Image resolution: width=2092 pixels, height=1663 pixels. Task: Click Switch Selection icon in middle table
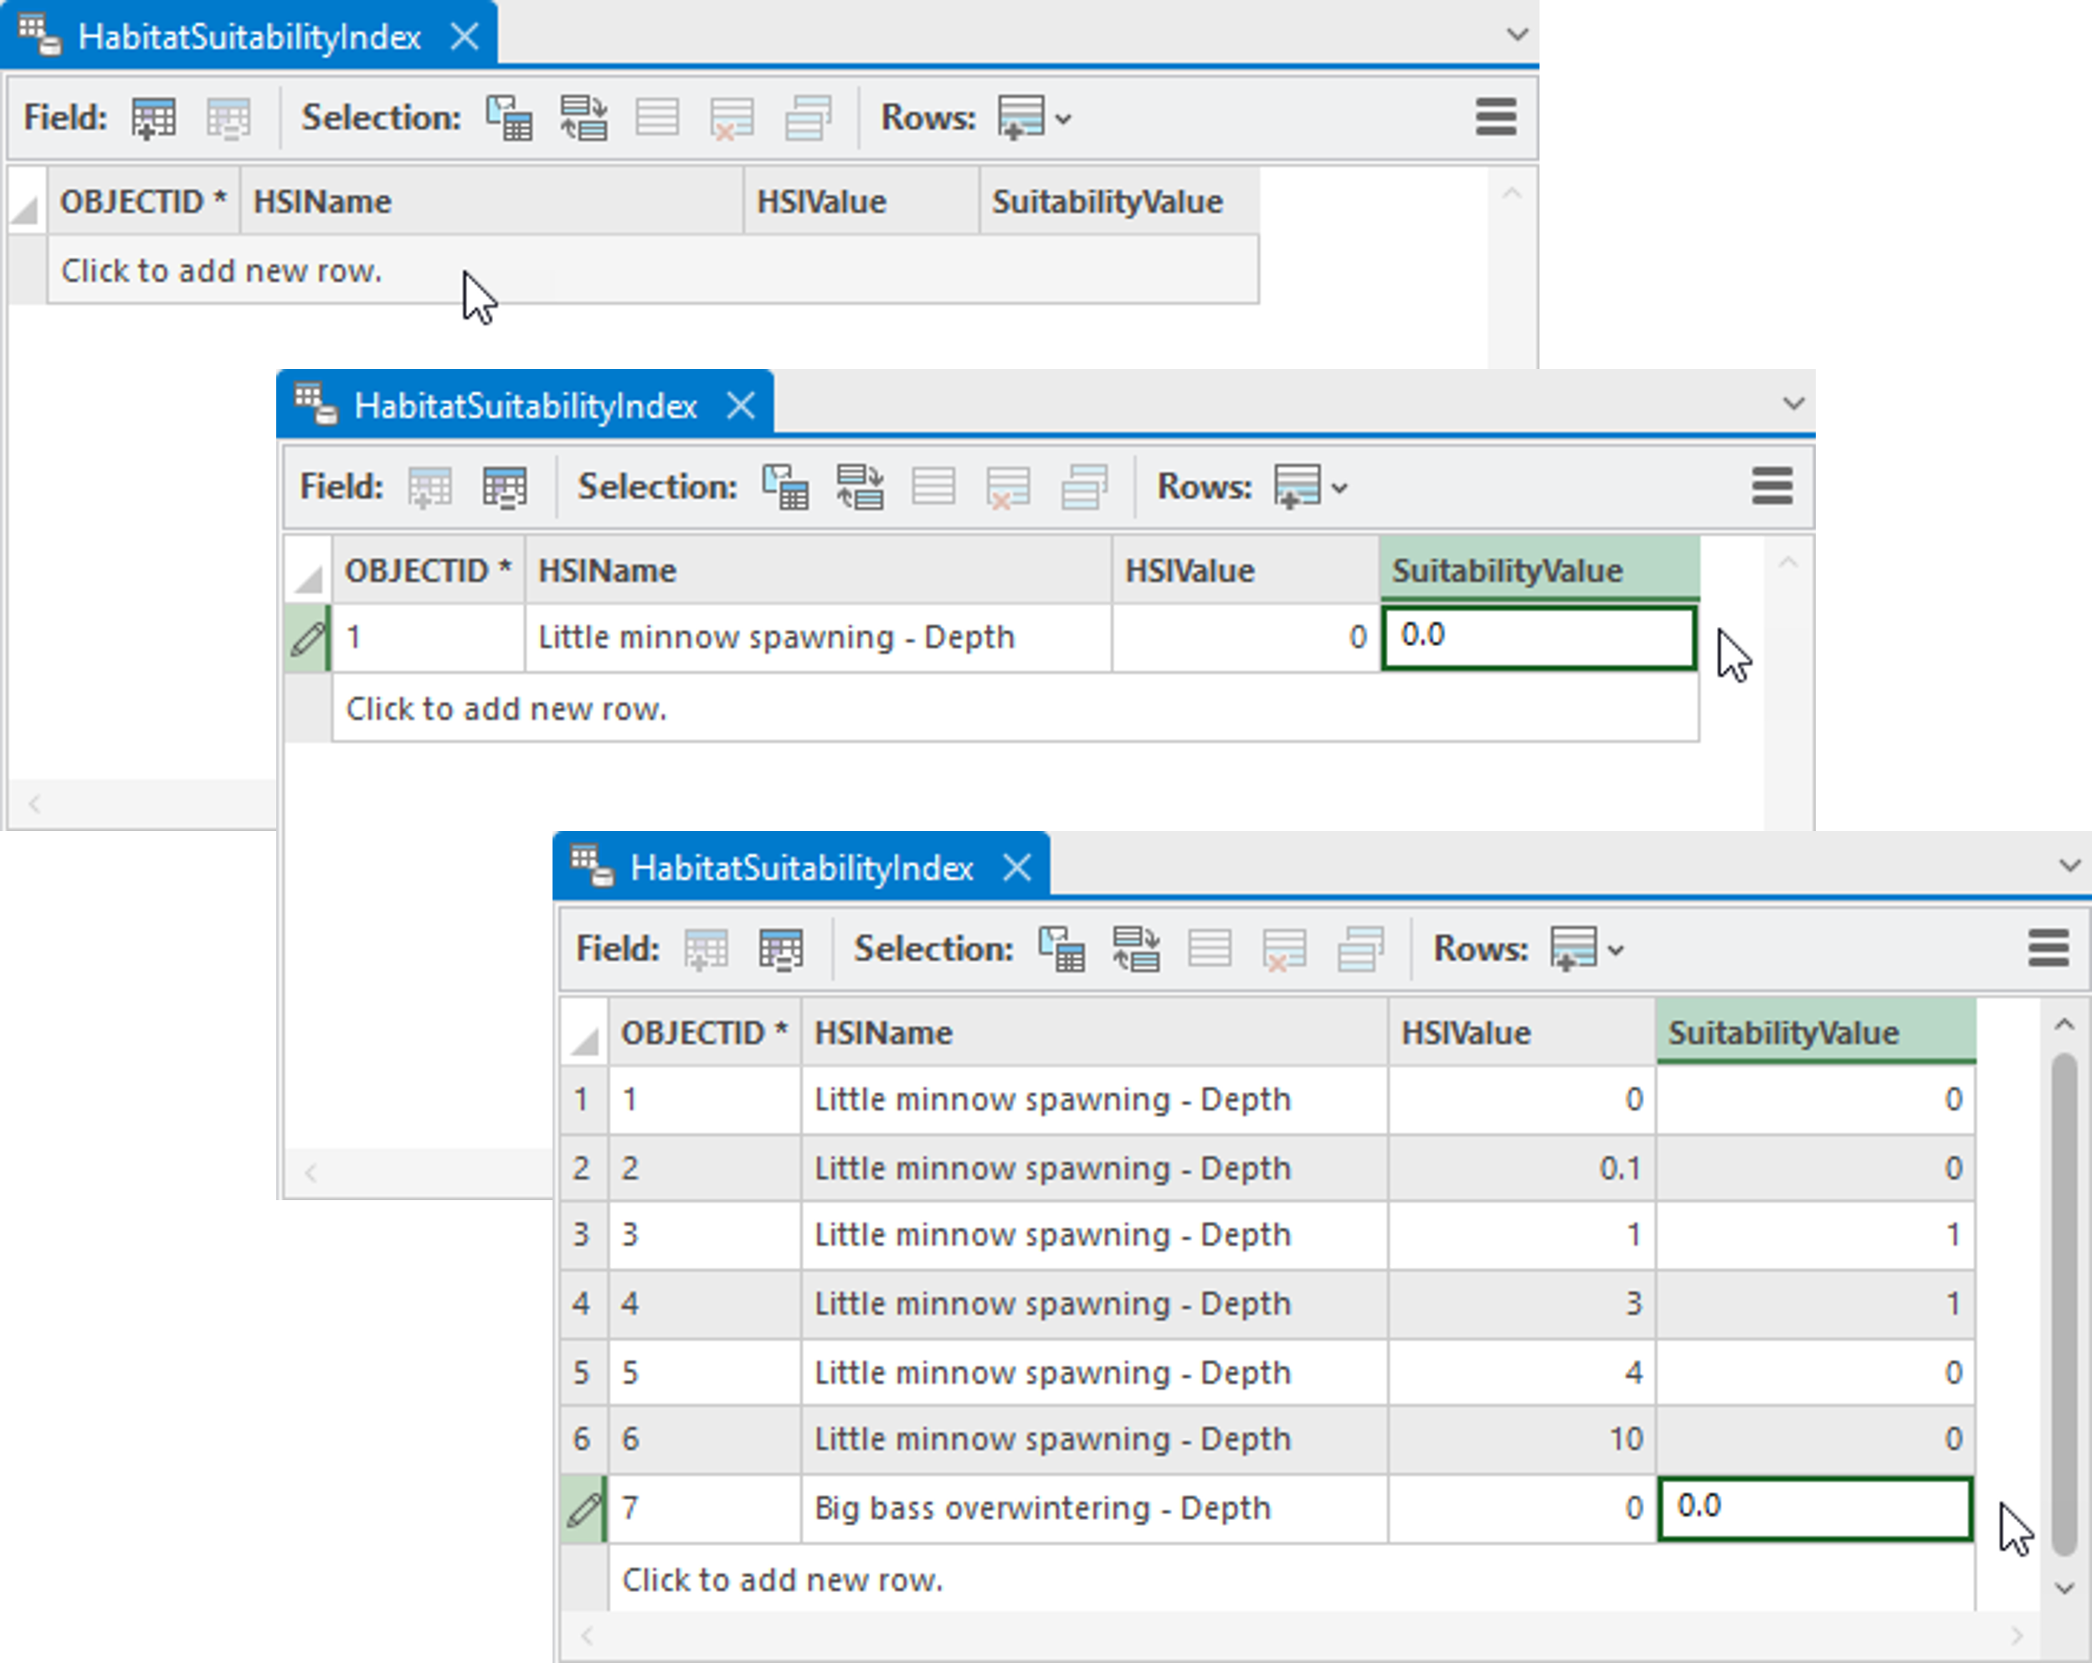[x=860, y=487]
